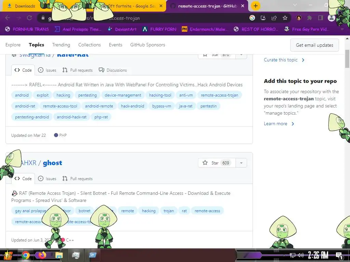Close the fortnite Google Search tab
The height and width of the screenshot is (262, 350).
[x=161, y=6]
